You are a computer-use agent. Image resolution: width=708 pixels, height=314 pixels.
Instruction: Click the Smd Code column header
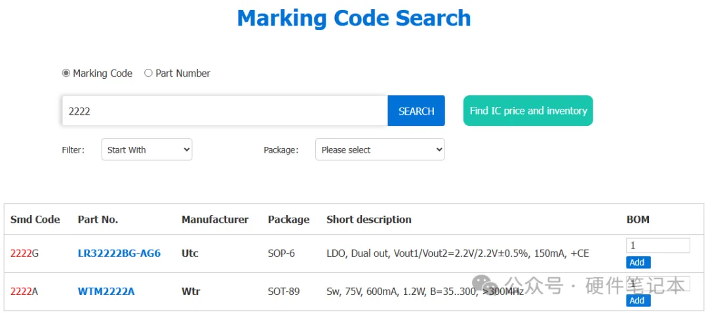35,220
